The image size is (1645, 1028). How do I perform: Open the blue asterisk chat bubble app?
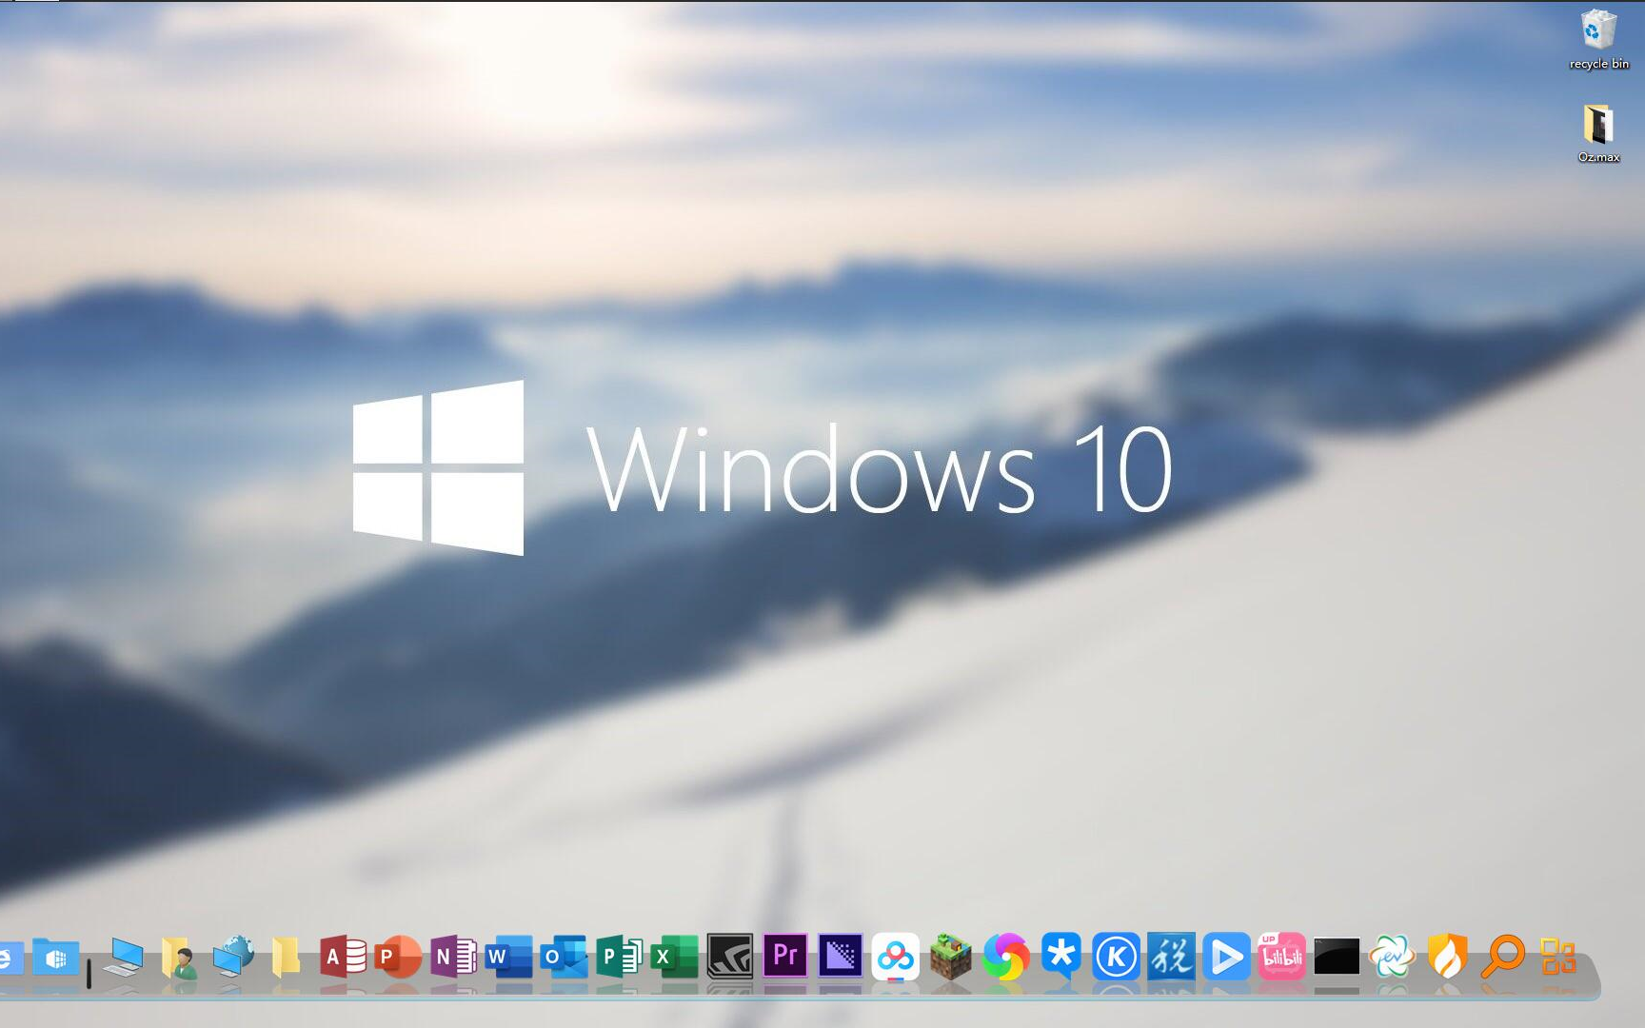click(x=1060, y=956)
